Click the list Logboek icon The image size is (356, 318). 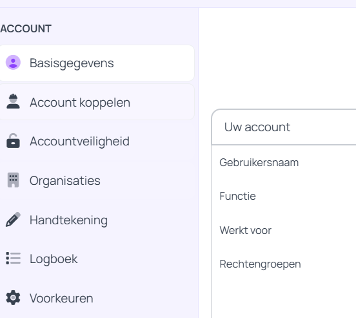point(13,259)
